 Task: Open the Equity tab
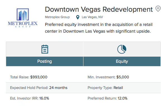click(122, 61)
